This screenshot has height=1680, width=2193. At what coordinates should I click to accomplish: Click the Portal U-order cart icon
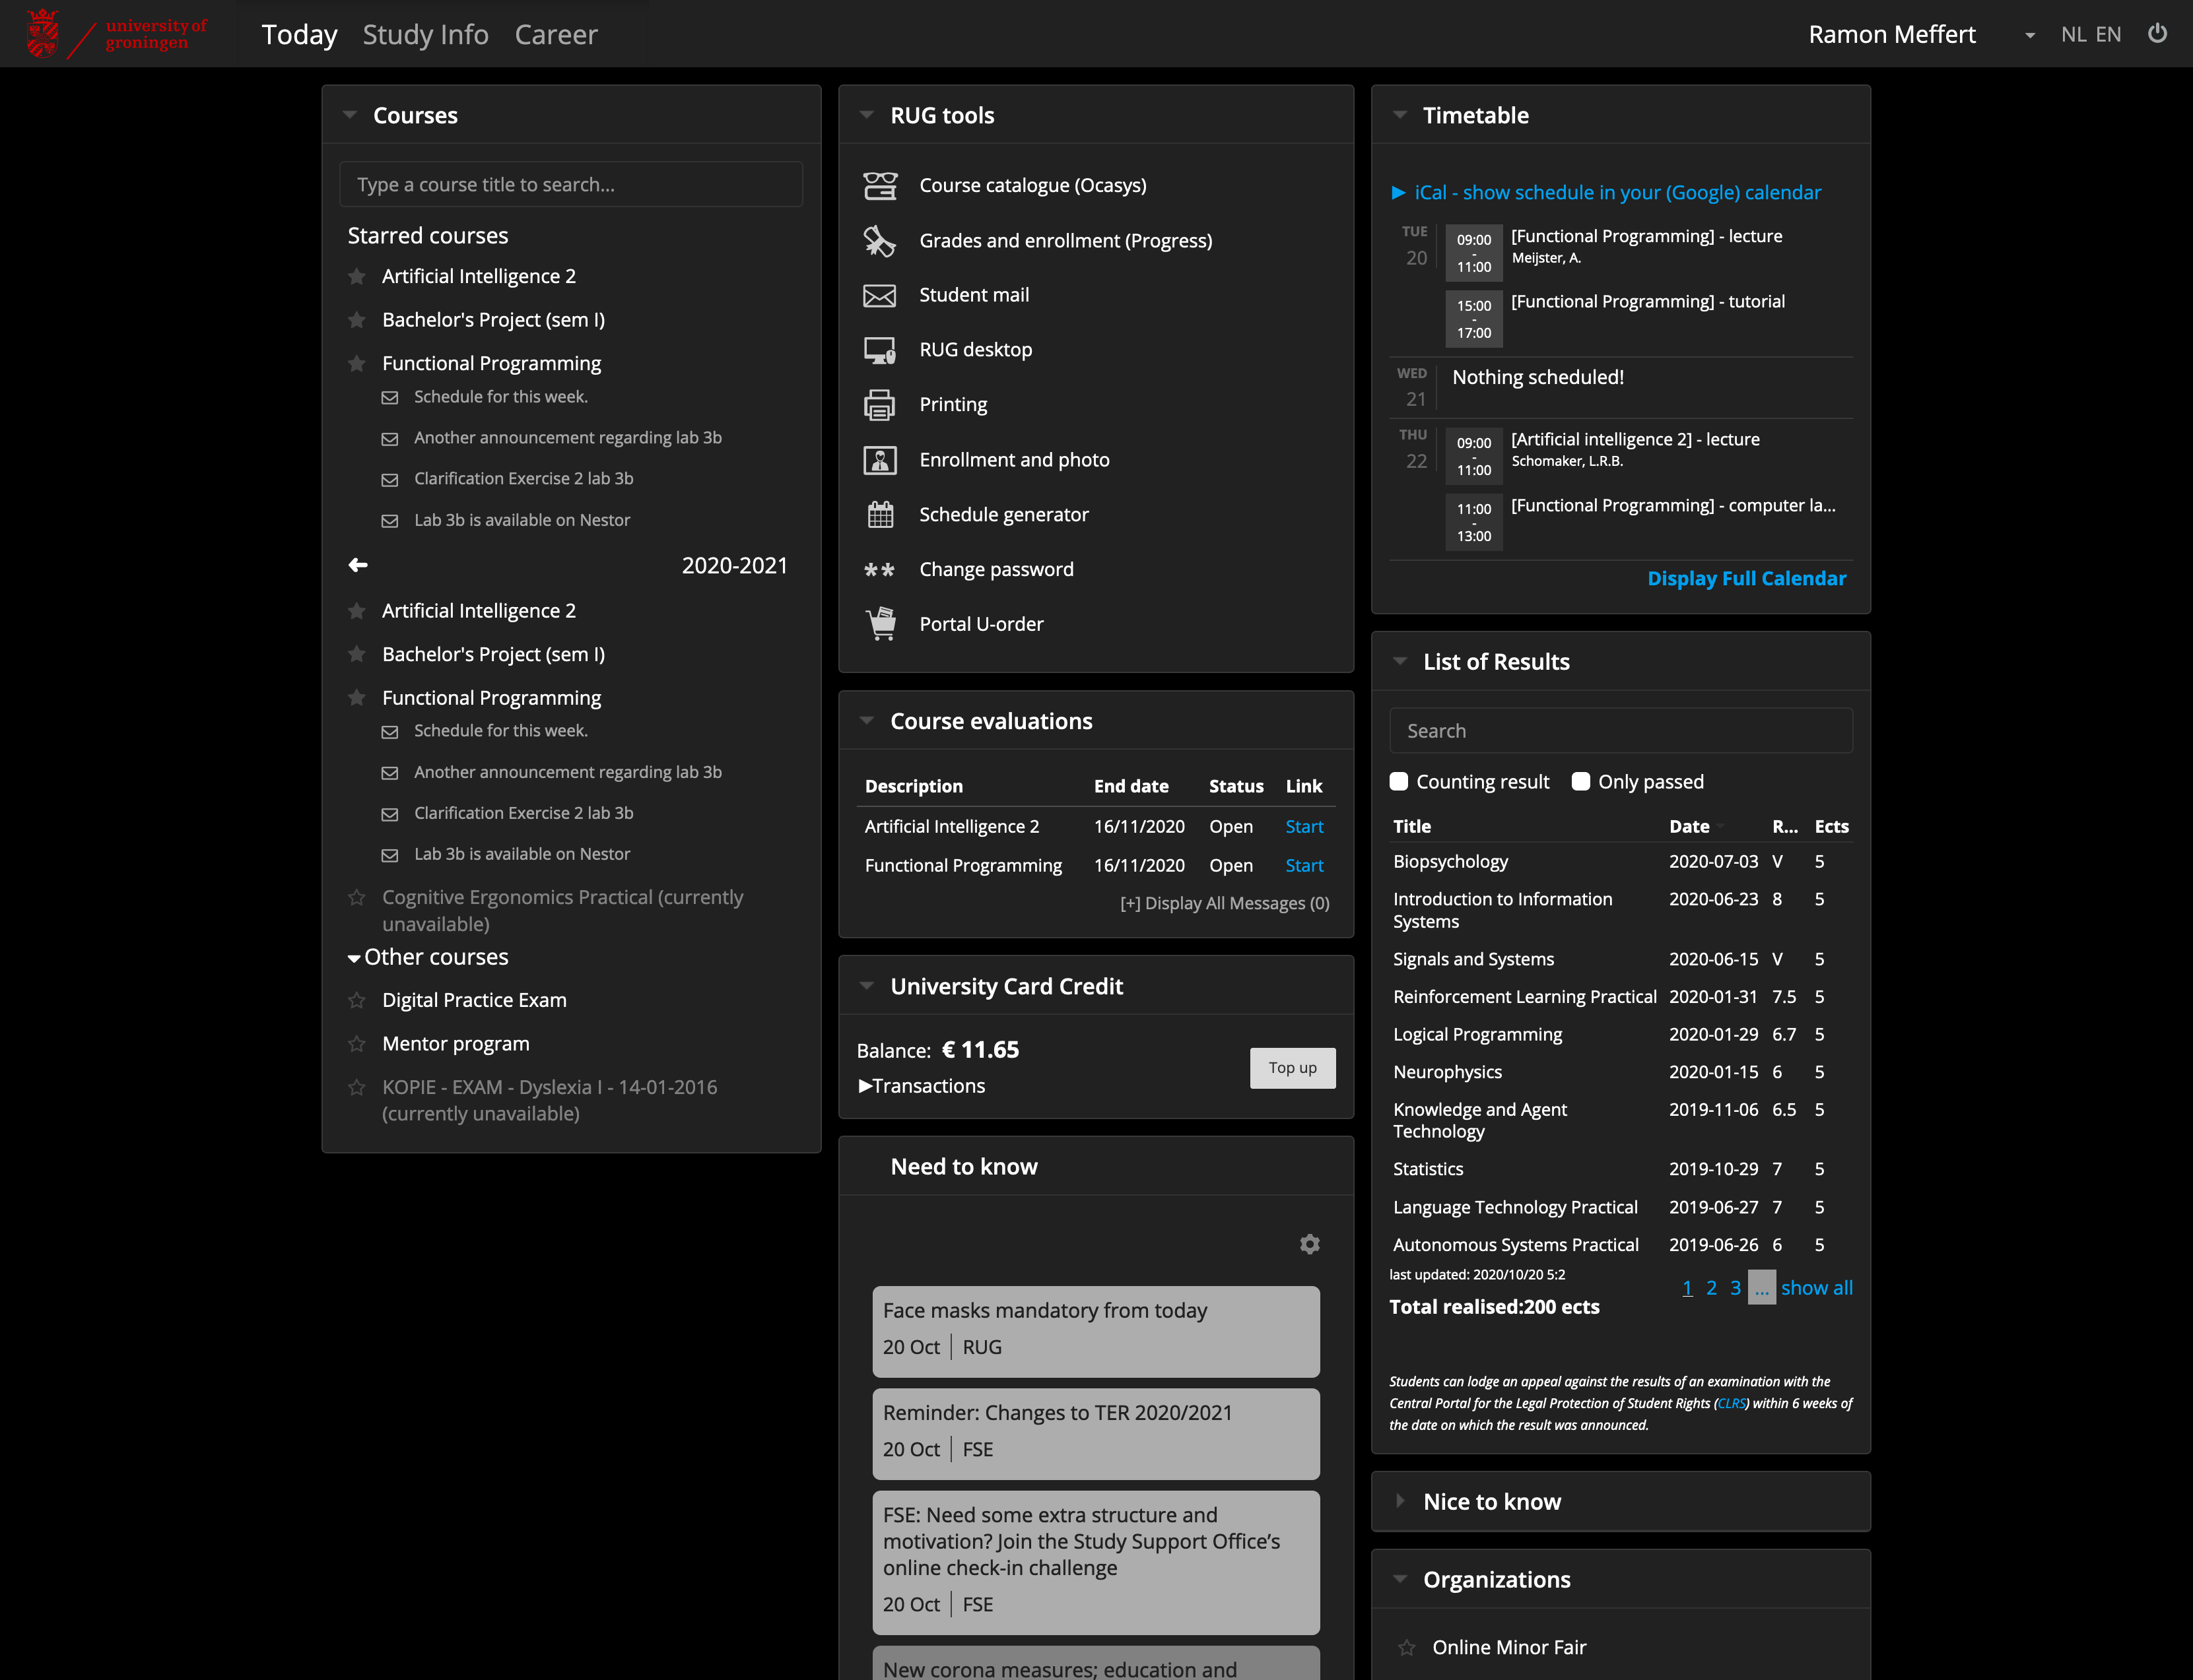coord(881,624)
